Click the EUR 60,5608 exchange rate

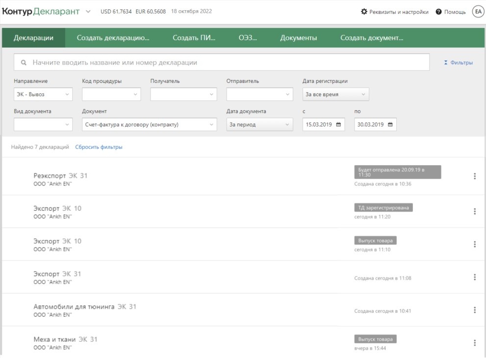151,11
